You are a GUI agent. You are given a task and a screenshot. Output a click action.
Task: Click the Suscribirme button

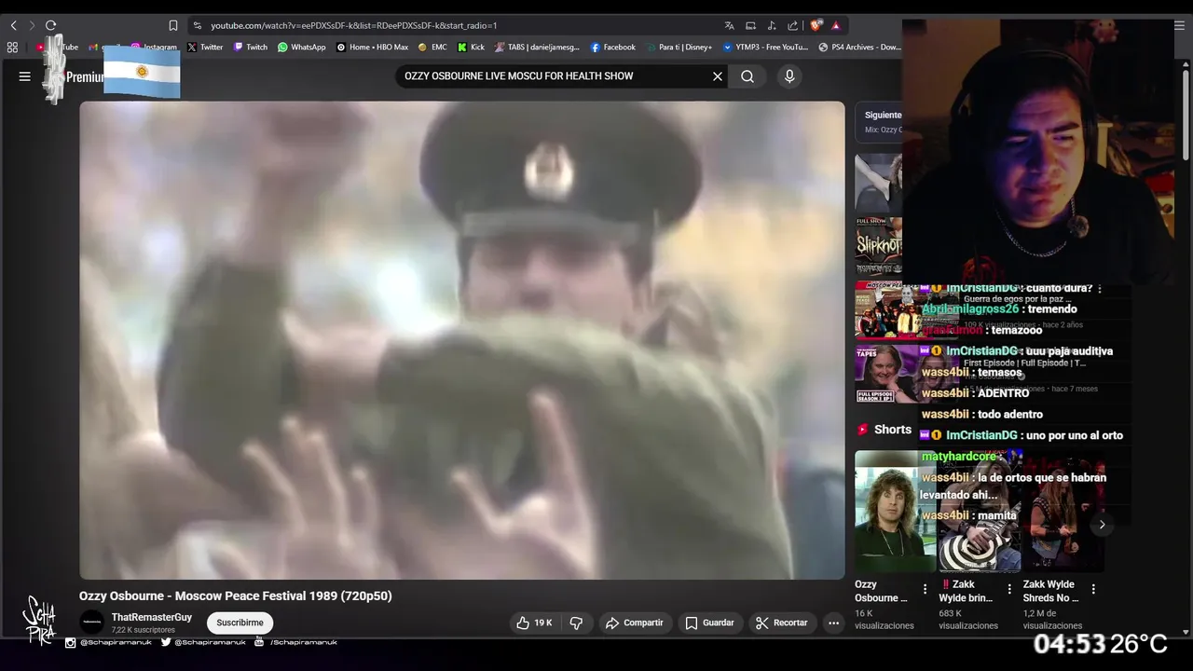coord(240,623)
